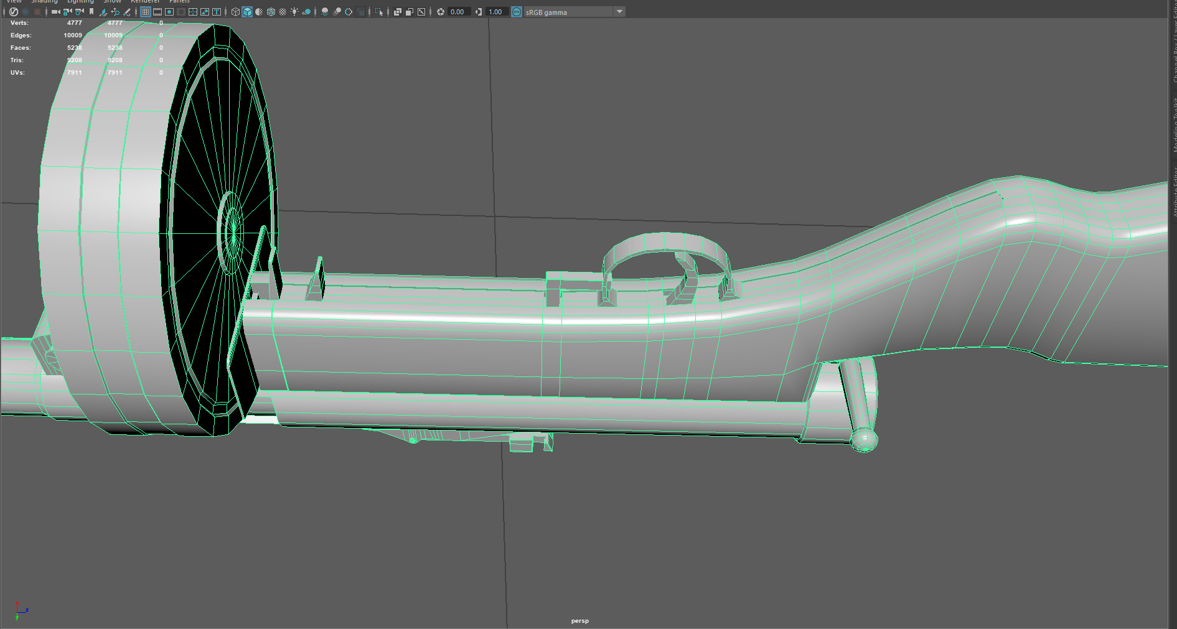Click the 2D pan/zoom icon
The height and width of the screenshot is (629, 1177).
[x=115, y=12]
